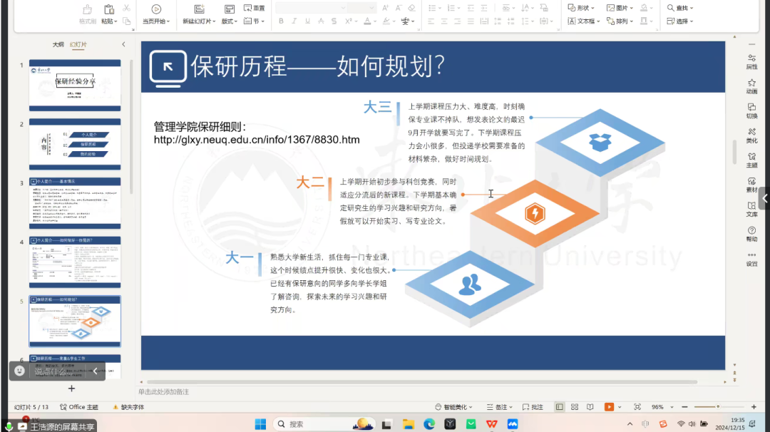The image size is (770, 432).
Task: Open the Select (选择) menu
Action: (x=680, y=21)
